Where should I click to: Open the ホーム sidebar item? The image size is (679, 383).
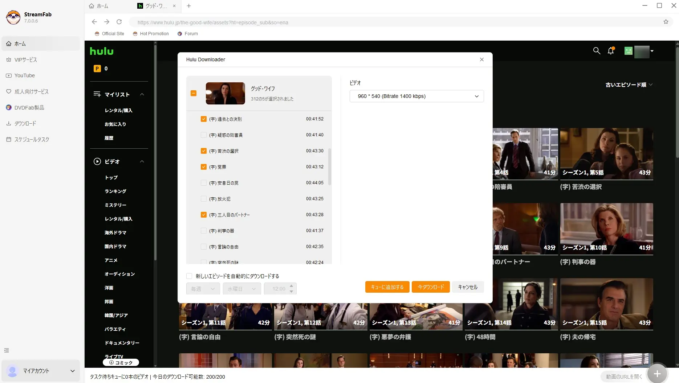click(x=41, y=44)
